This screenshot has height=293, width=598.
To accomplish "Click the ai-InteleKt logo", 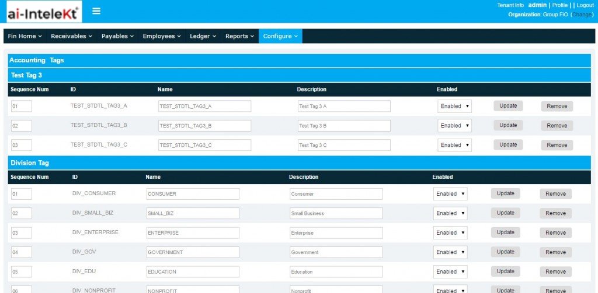I will tap(44, 12).
